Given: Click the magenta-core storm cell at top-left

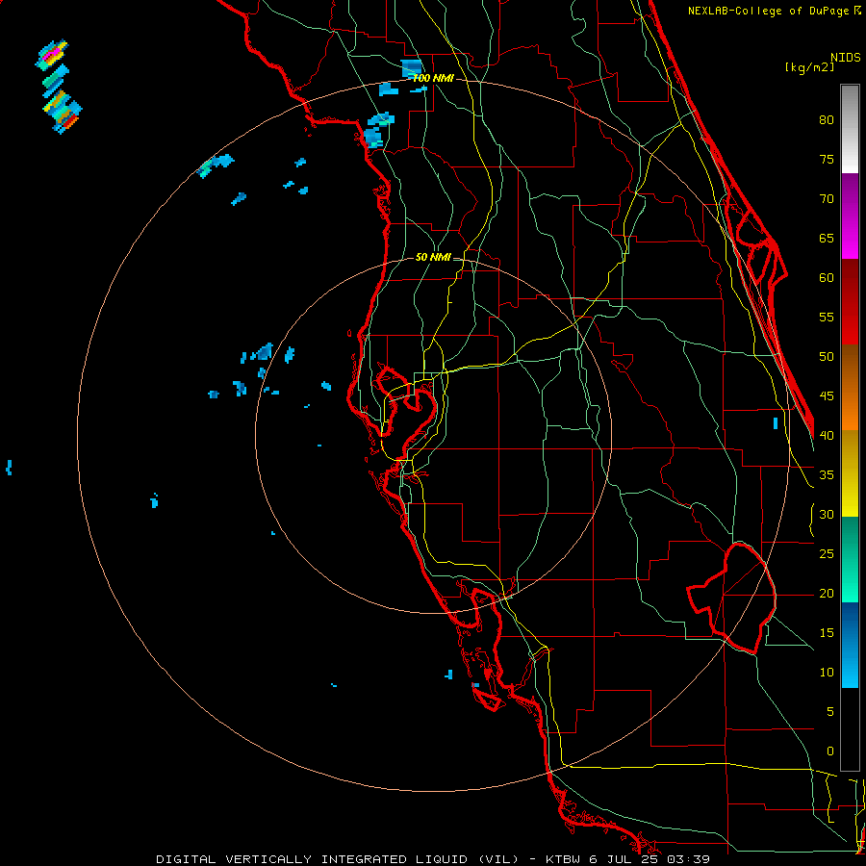Looking at the screenshot, I should pos(52,55).
